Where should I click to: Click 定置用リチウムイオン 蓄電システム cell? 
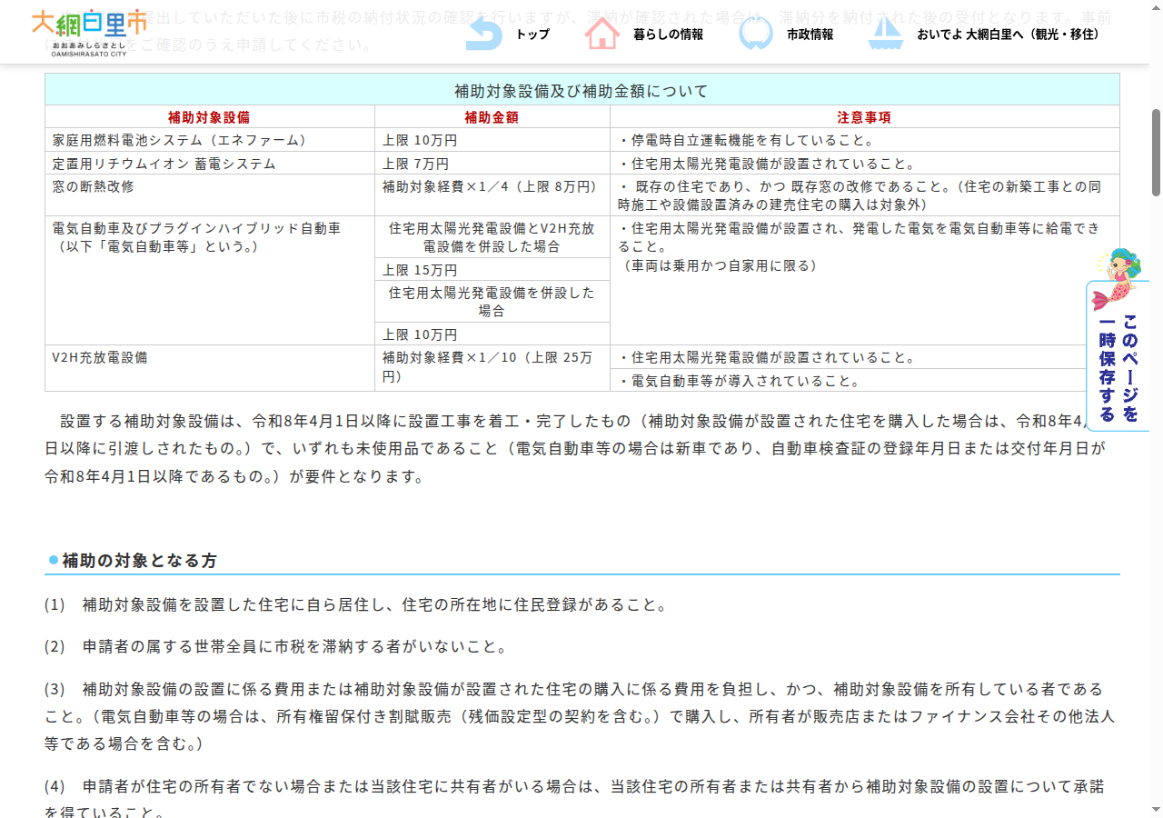tap(209, 164)
